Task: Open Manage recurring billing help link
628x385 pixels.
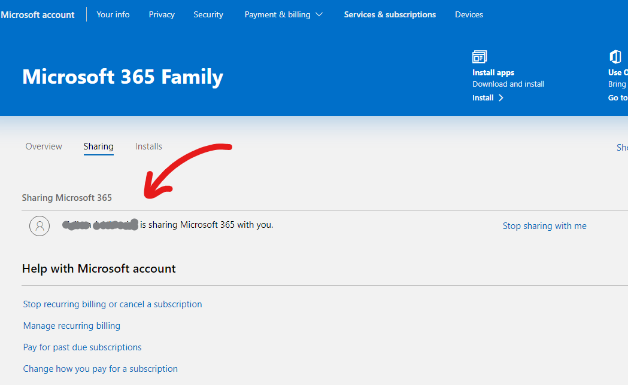Action: (72, 326)
